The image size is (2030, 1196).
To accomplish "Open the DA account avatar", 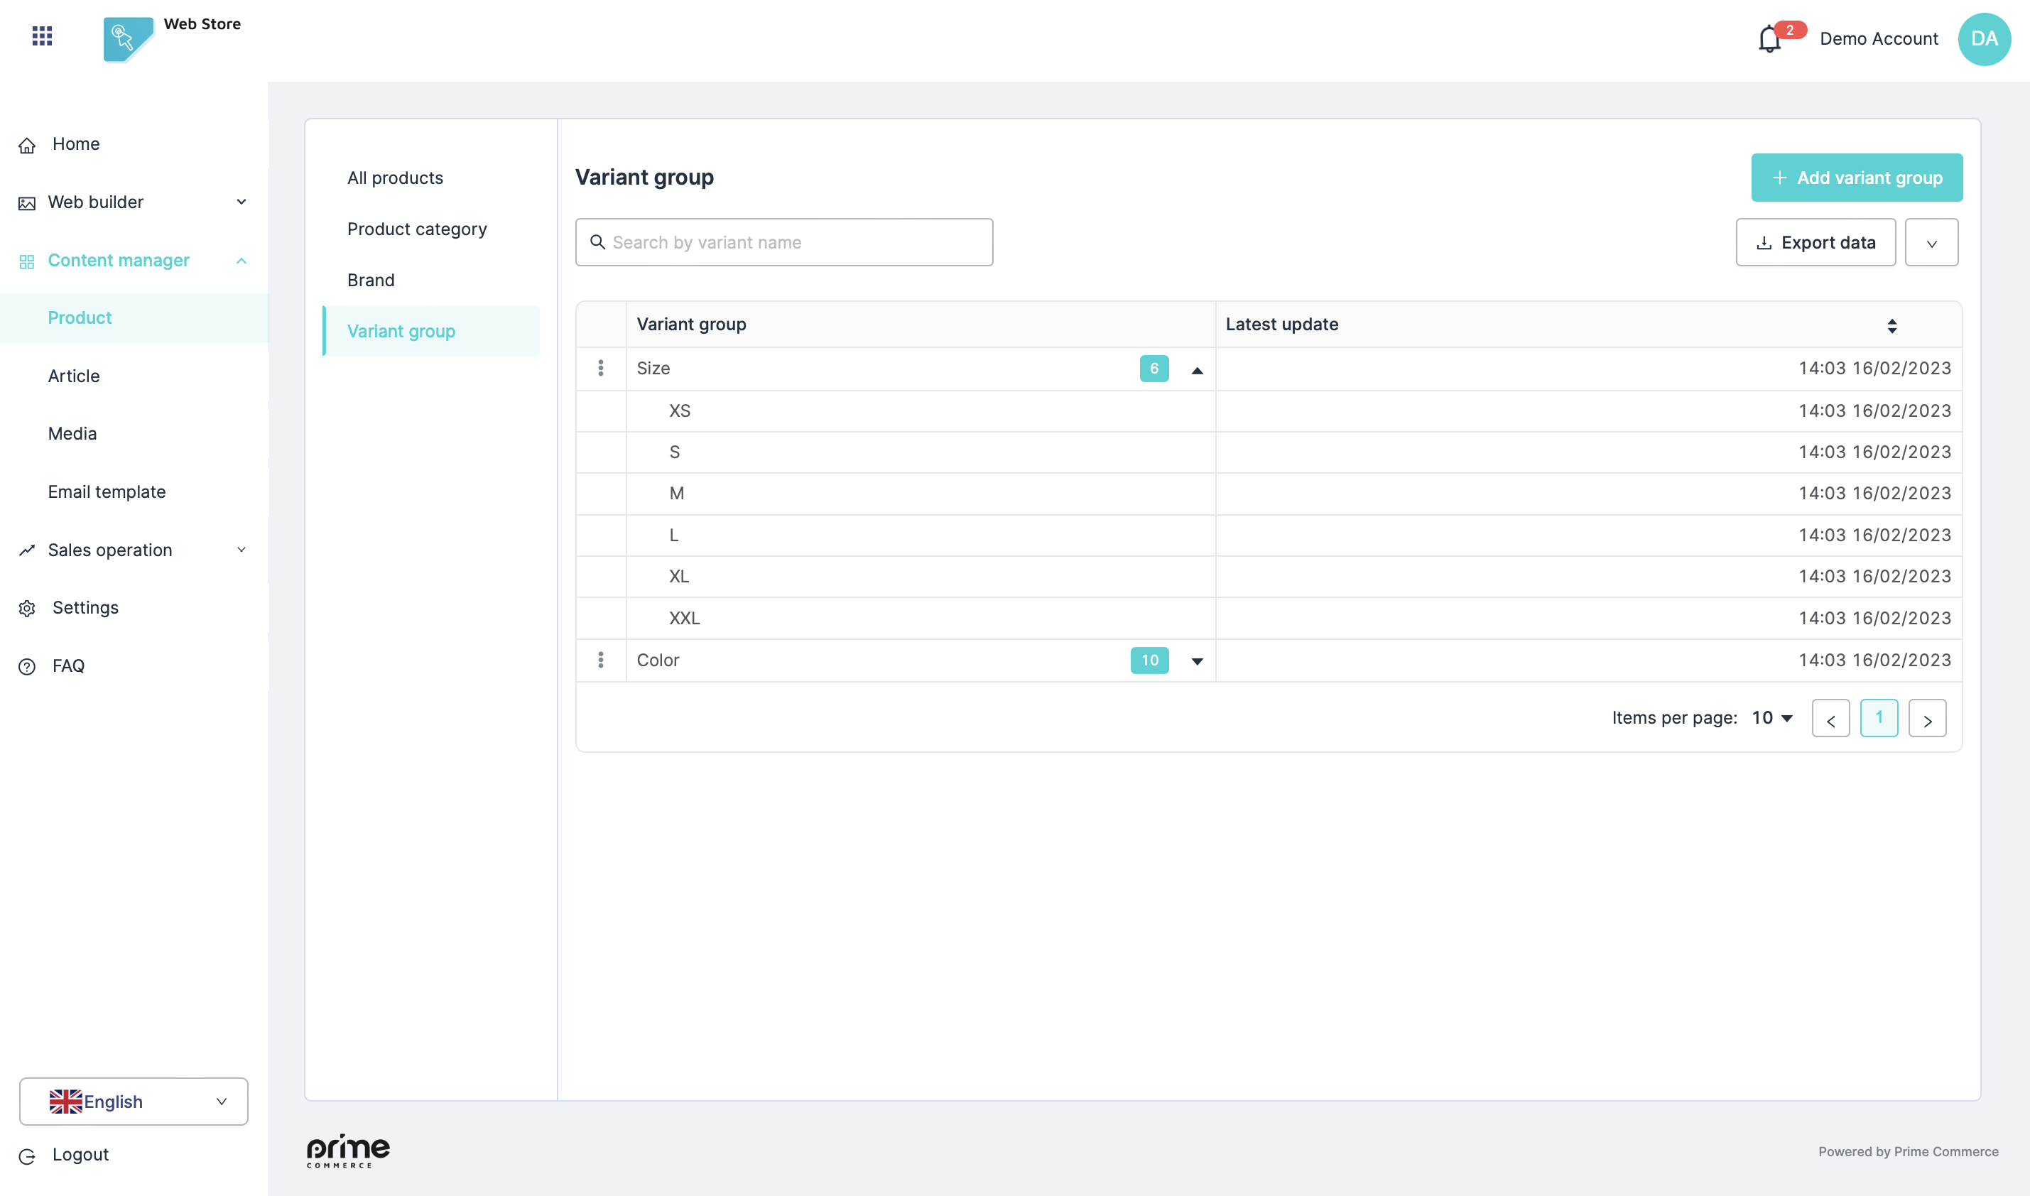I will 1983,38.
